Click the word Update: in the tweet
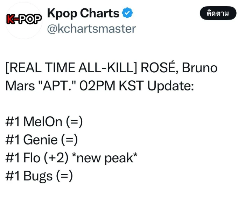This screenshot has width=238, height=200. click(170, 86)
